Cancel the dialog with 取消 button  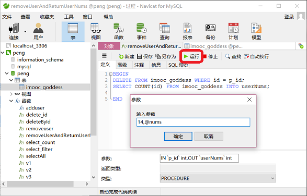point(209,136)
